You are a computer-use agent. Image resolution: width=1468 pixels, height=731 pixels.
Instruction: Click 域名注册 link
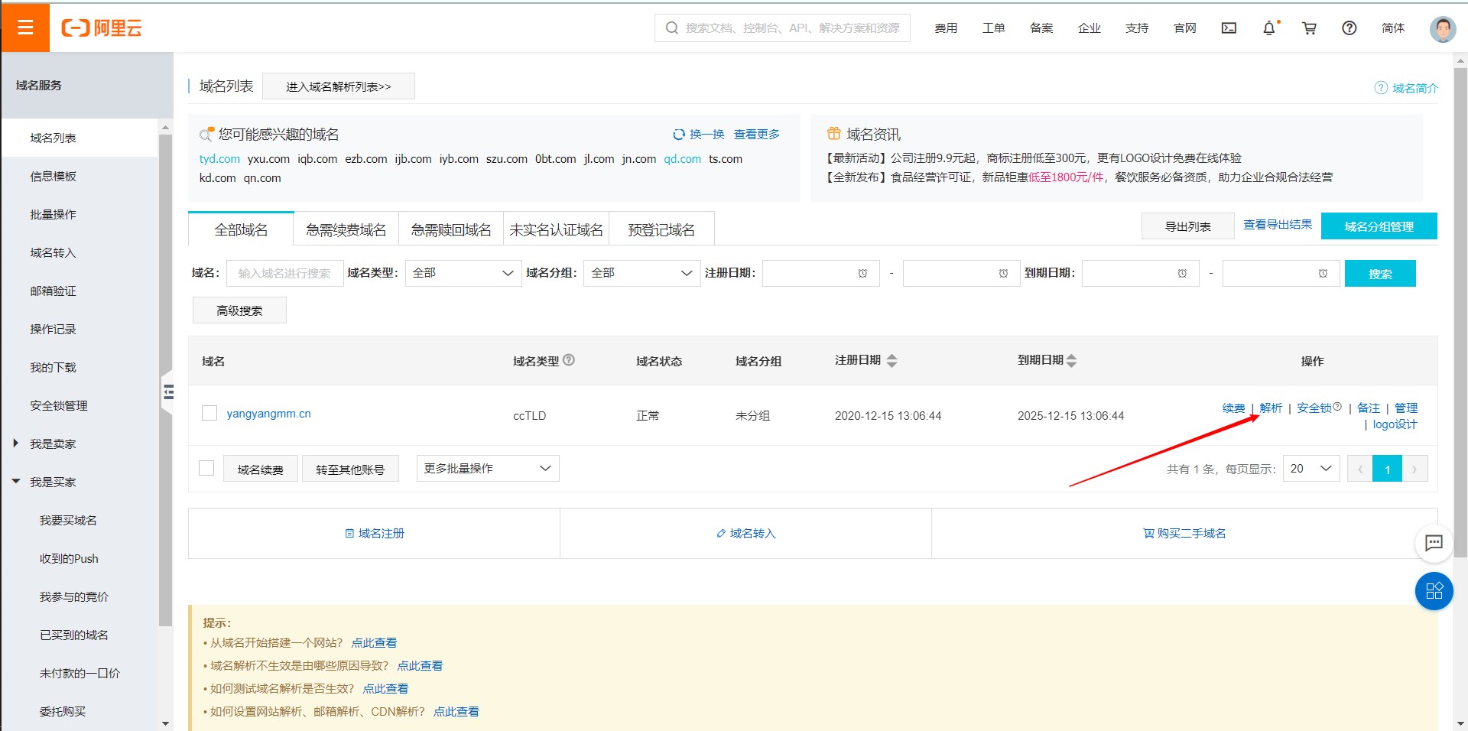pos(375,533)
